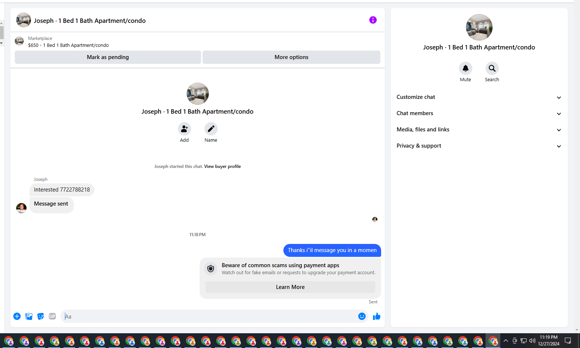Click the large avatar in the right panel
Screen dimensions: 580x348
click(479, 27)
